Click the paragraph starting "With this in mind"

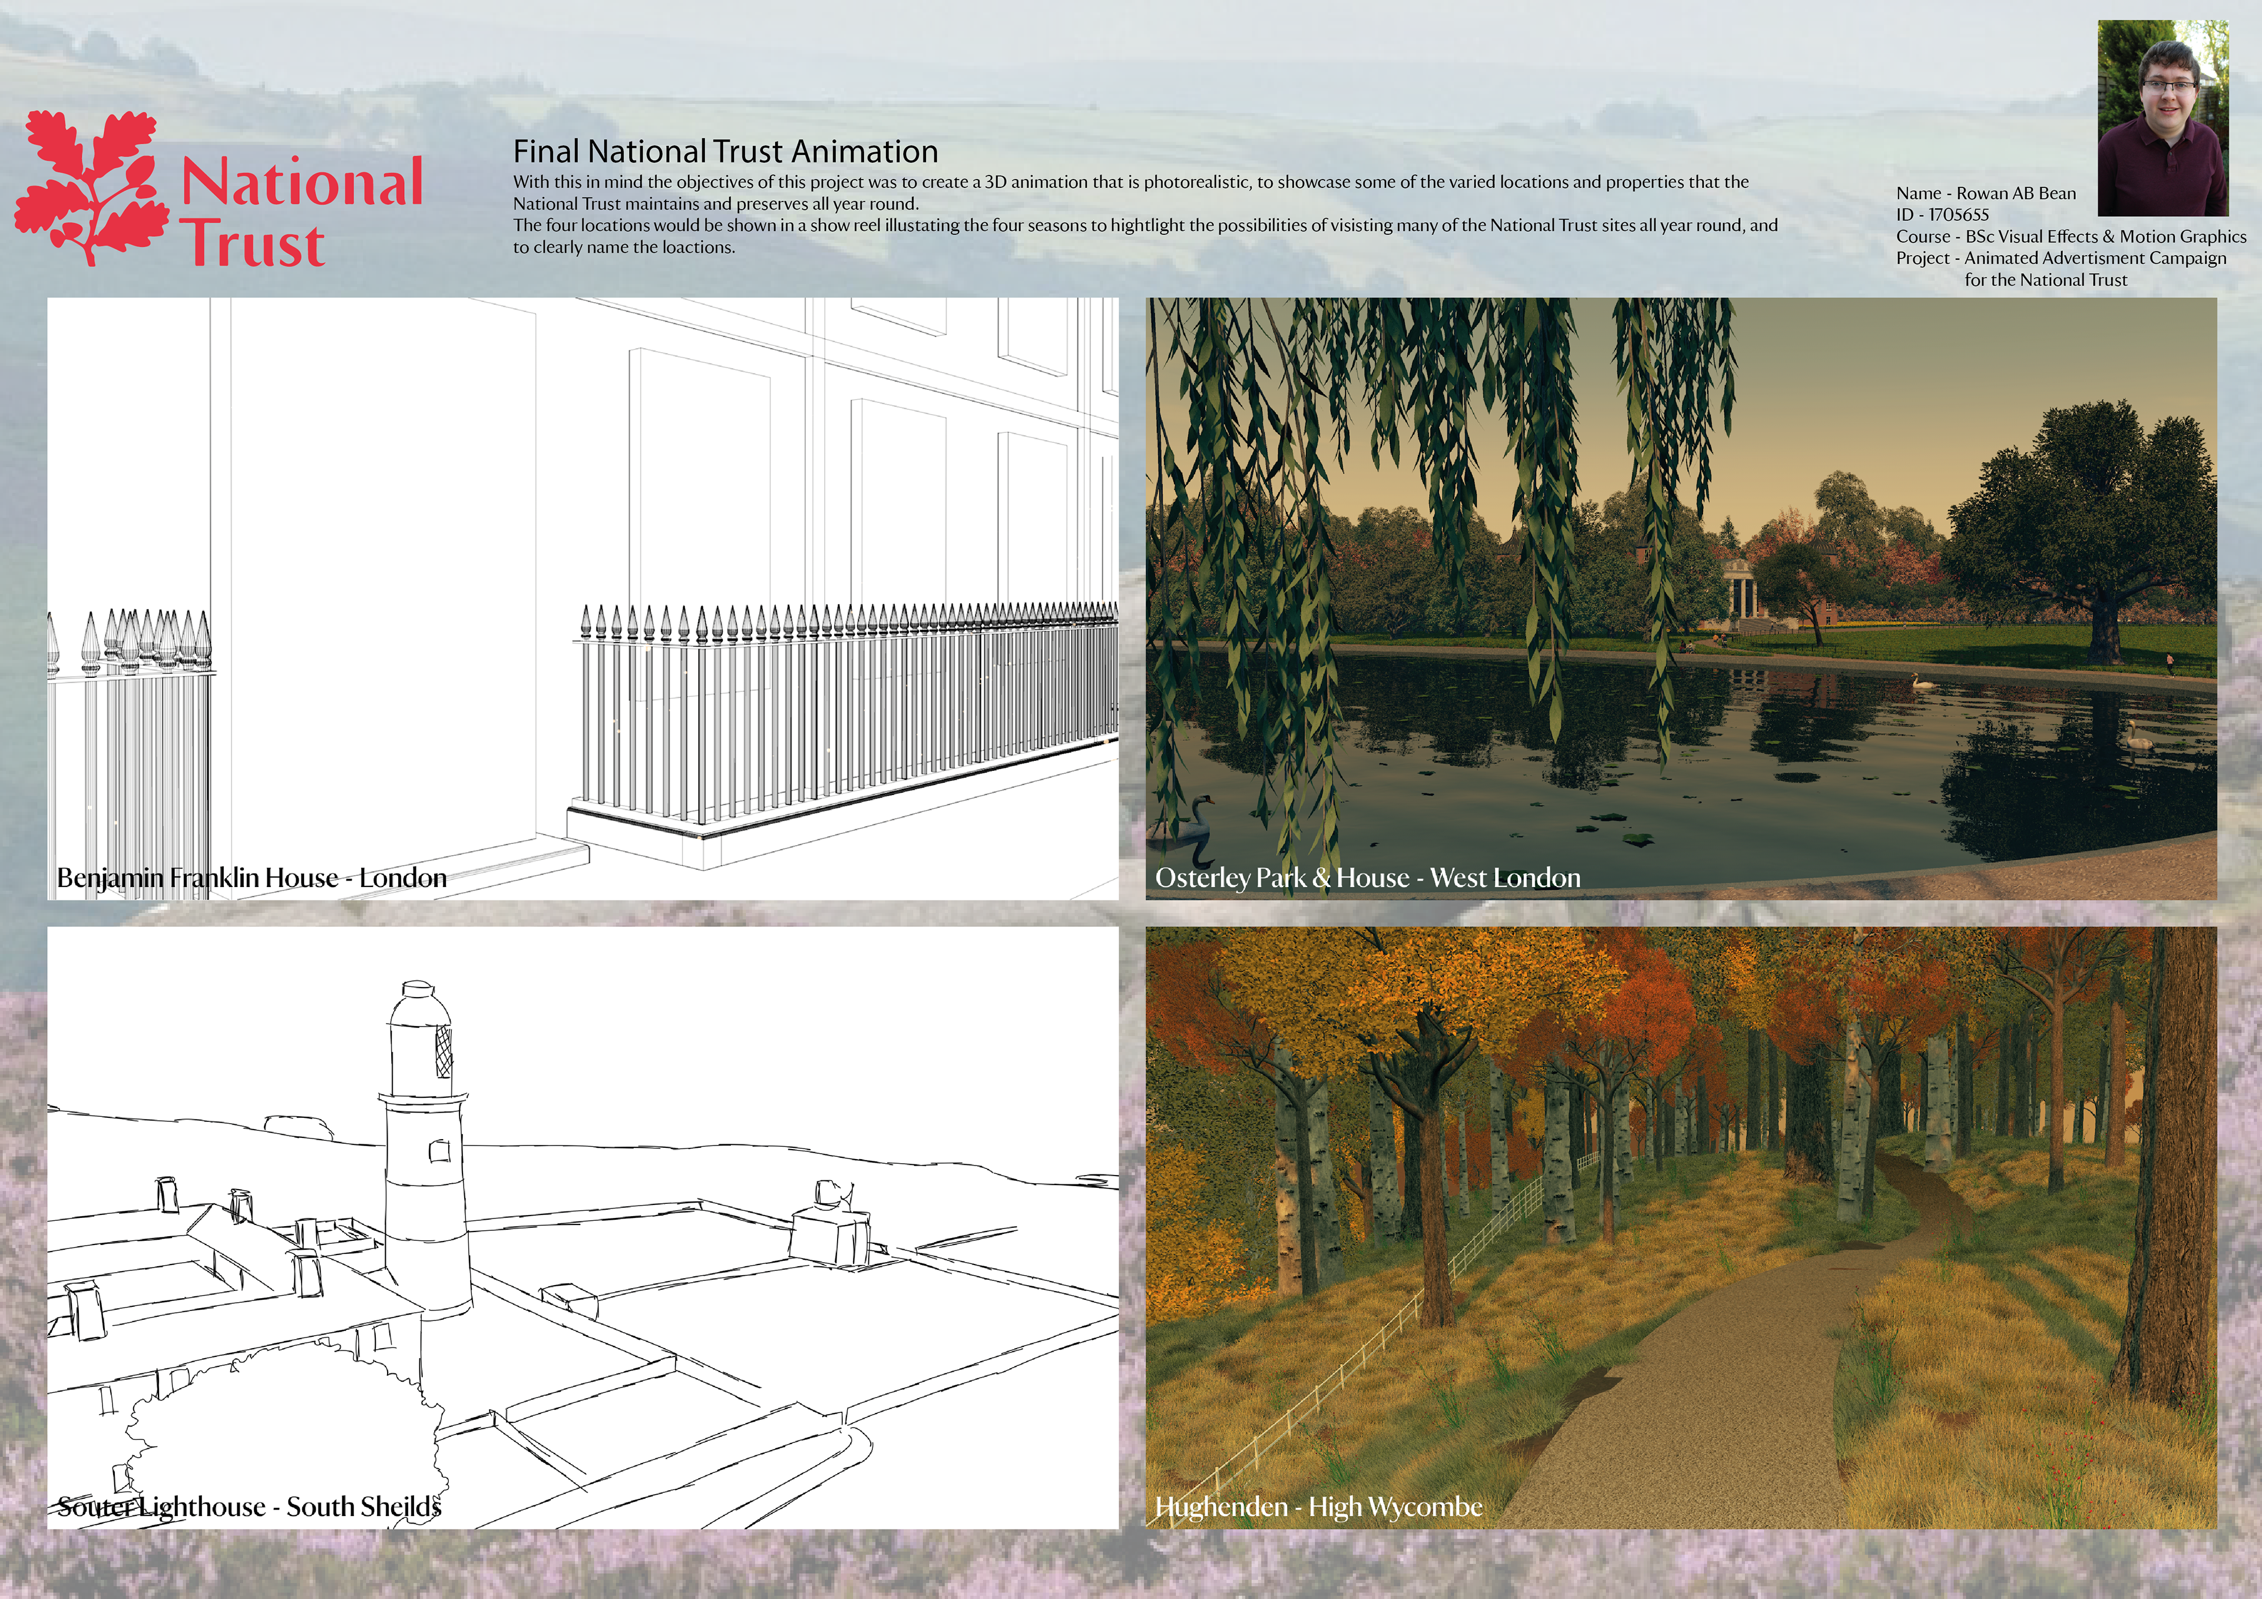pos(1131,193)
